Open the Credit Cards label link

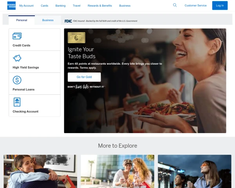point(22,45)
